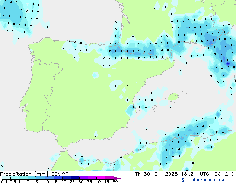
Task: Click the darkest blue precipitation cell near Corsica
Action: [228, 63]
